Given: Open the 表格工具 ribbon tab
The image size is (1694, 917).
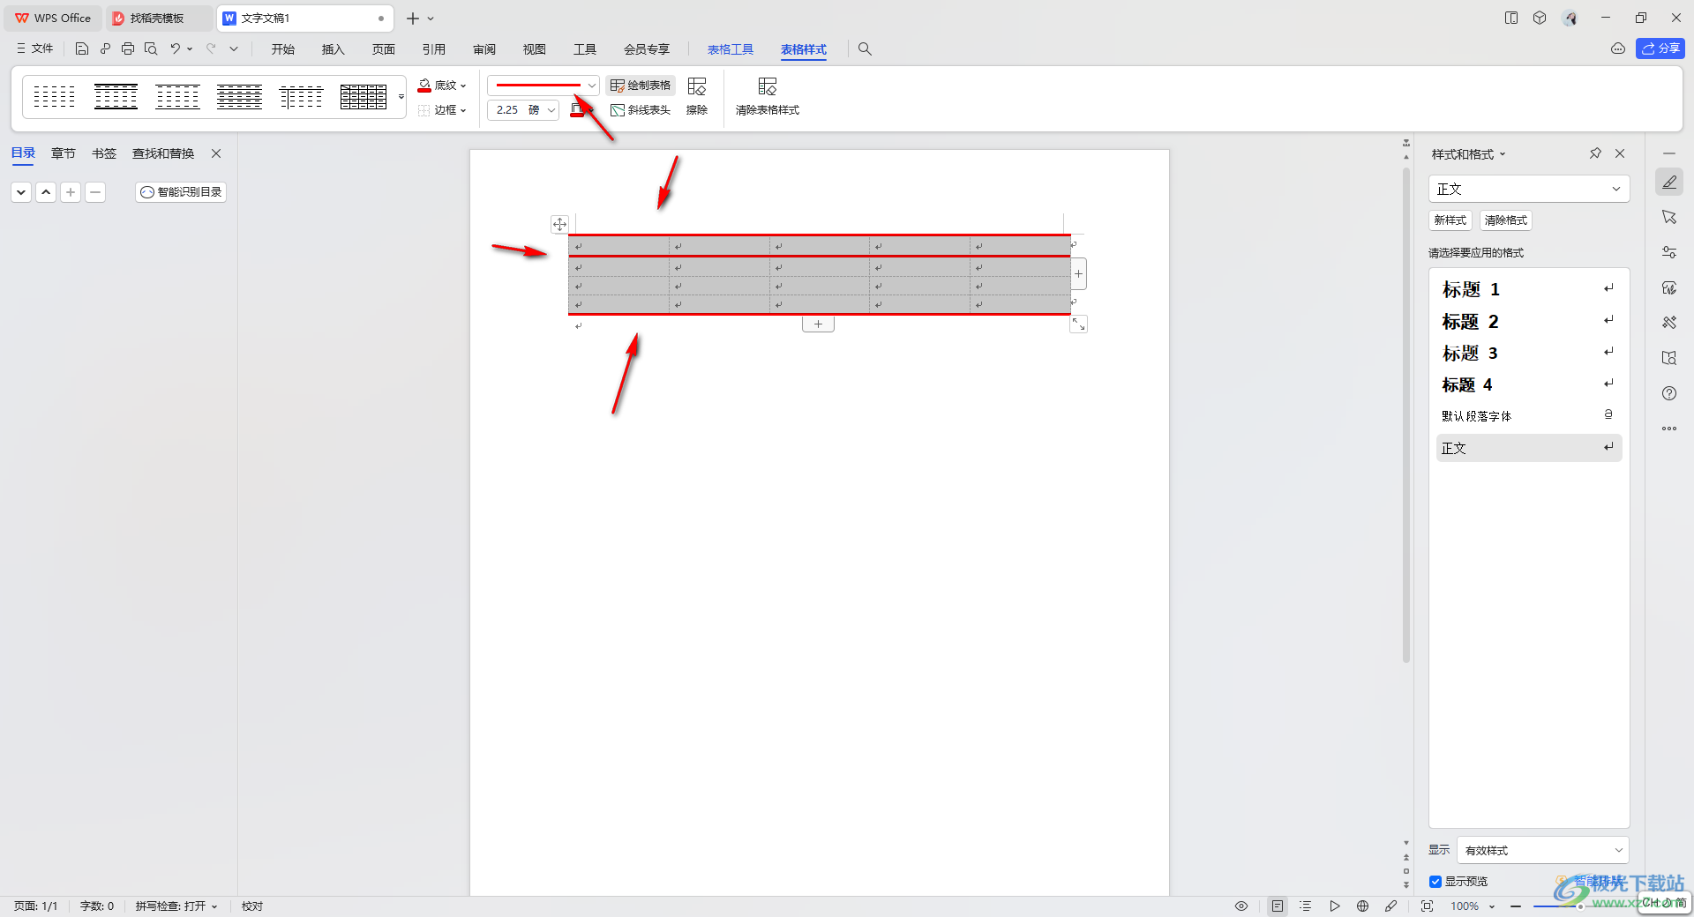Looking at the screenshot, I should tap(731, 49).
